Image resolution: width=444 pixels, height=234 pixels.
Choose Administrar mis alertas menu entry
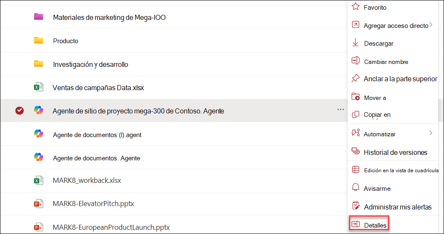397,207
